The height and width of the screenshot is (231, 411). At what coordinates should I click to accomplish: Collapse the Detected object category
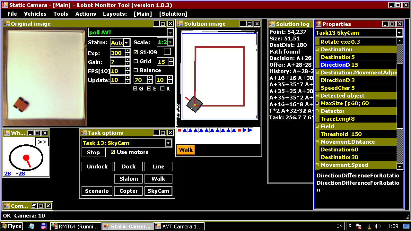coord(317,96)
